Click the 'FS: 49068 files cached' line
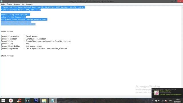This screenshot has height=103, width=183. click(x=24, y=19)
